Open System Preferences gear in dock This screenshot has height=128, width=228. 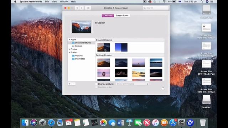point(181,123)
